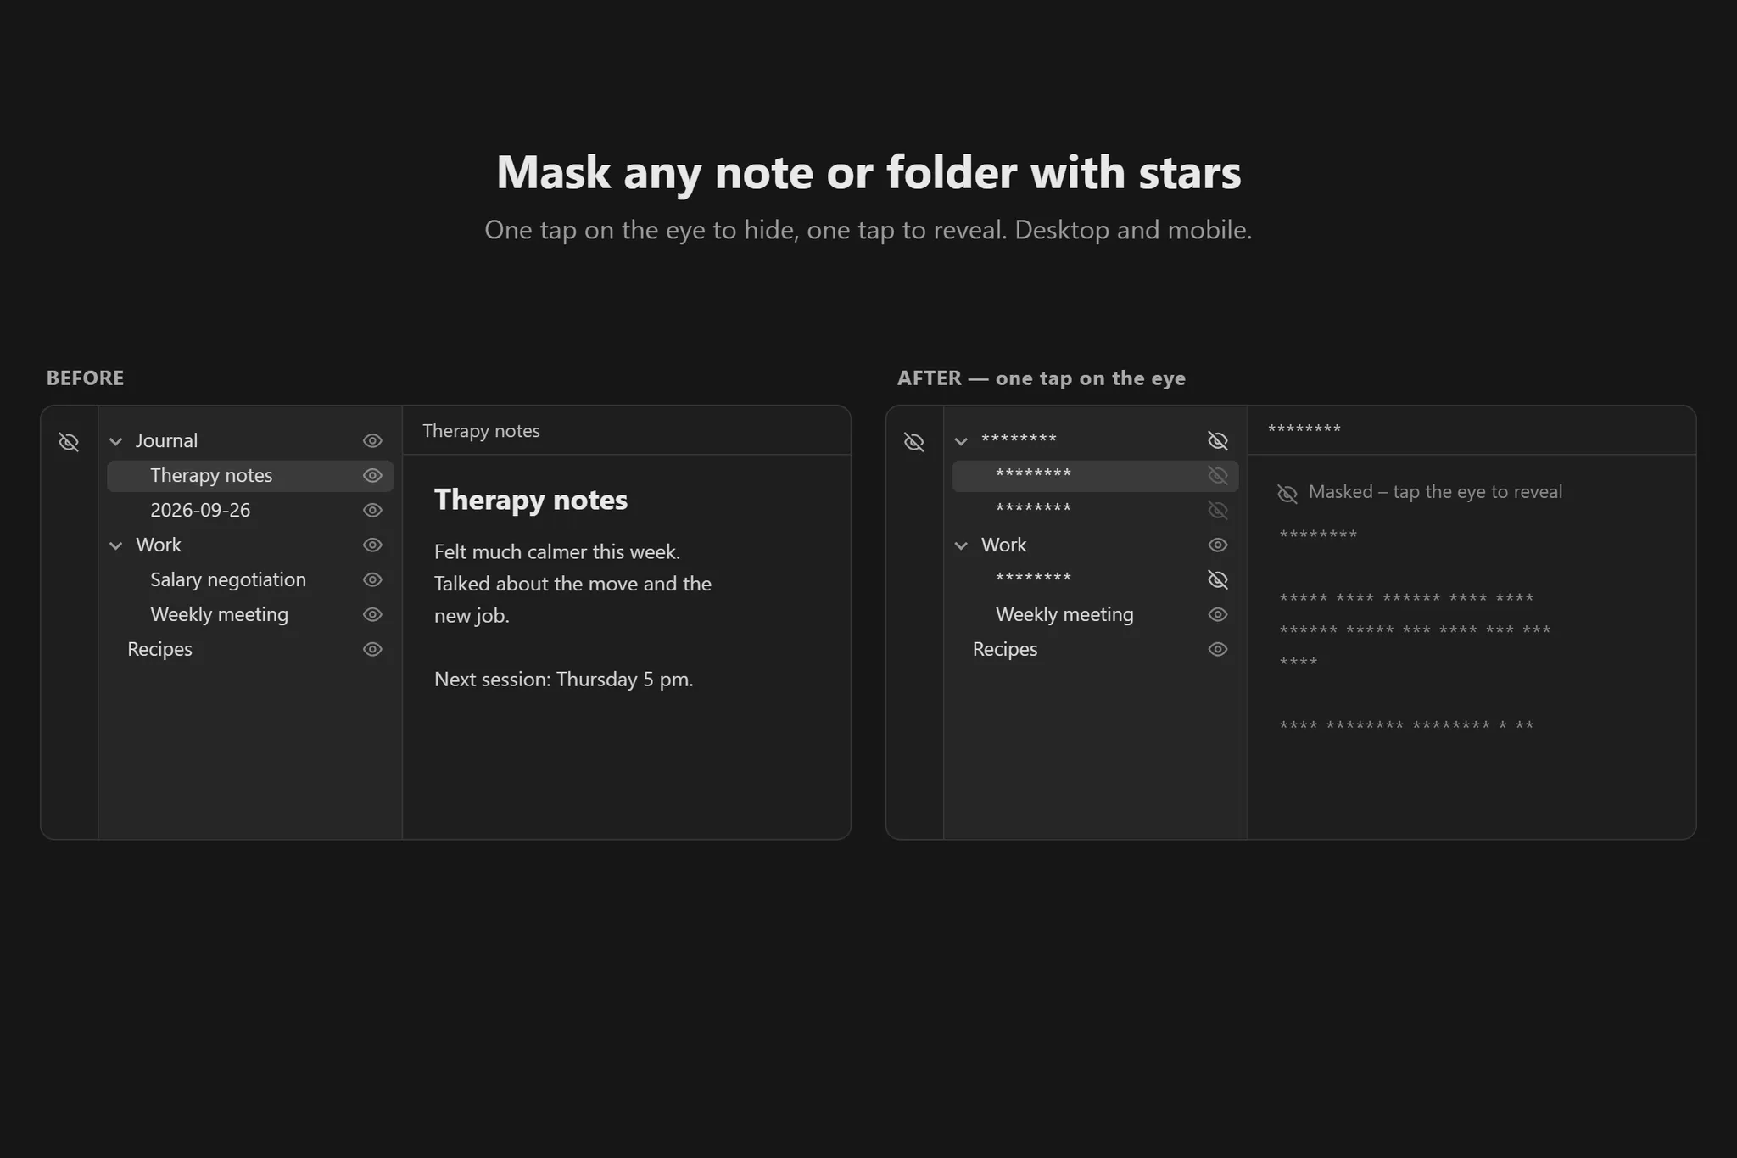Image resolution: width=1737 pixels, height=1158 pixels.
Task: Click crossed-eye ribbon icon in BEFORE panel
Action: pyautogui.click(x=69, y=442)
